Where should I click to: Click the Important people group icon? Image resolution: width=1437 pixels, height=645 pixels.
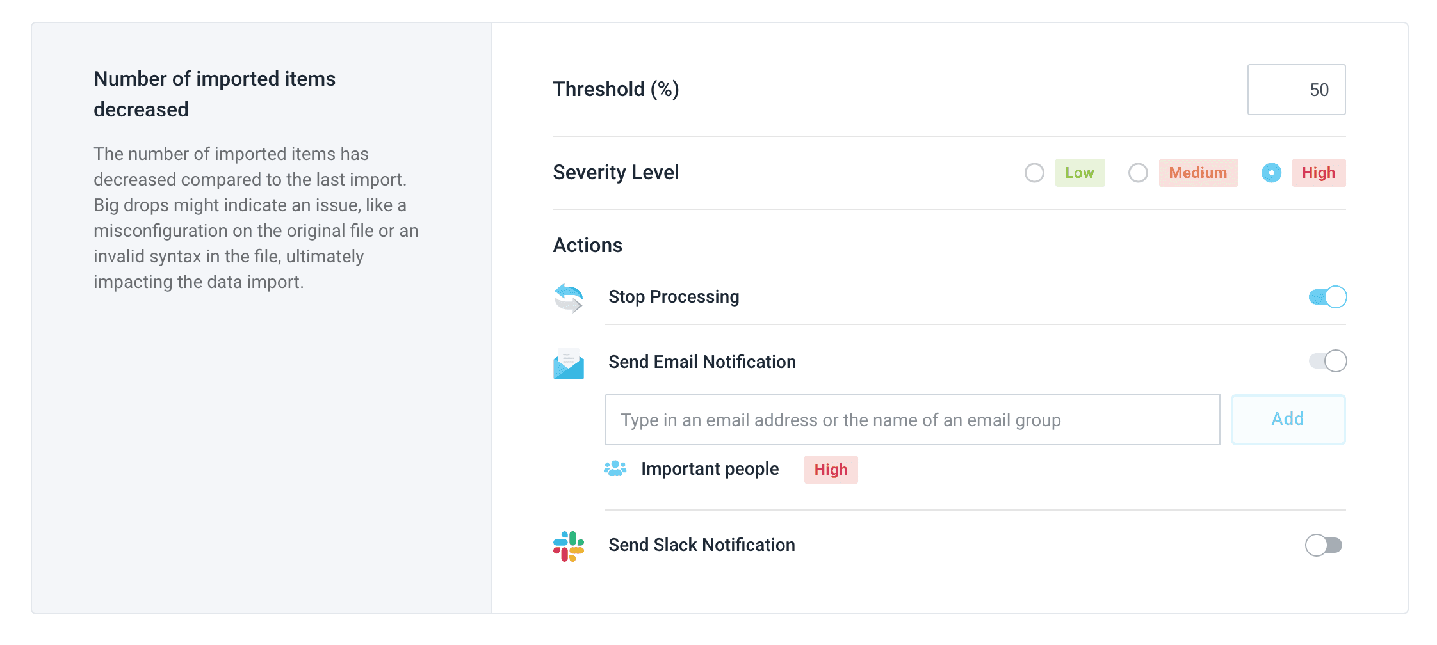615,469
